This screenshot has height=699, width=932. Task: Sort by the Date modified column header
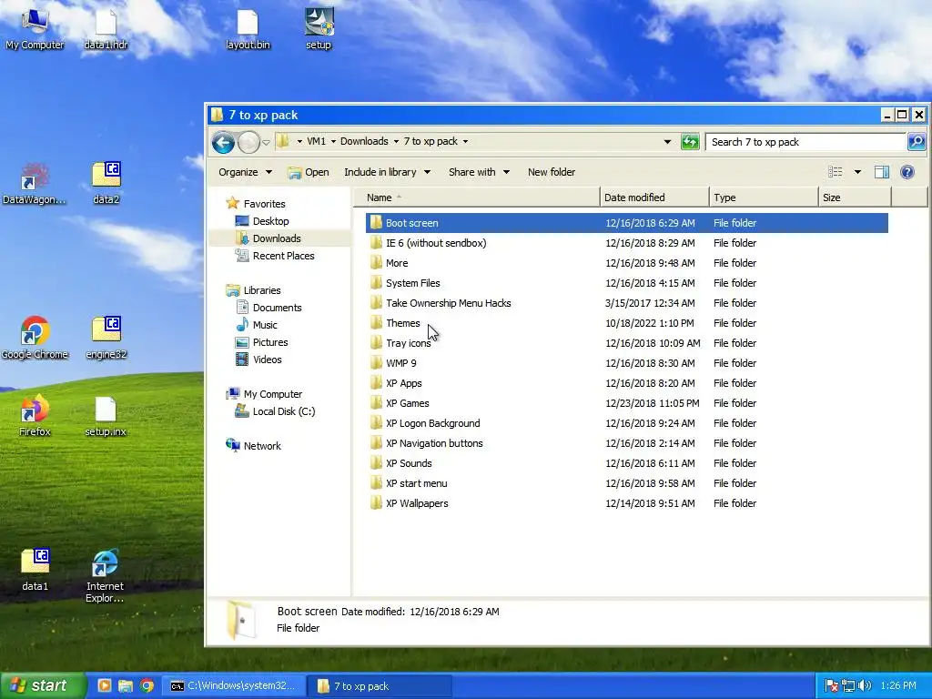click(x=654, y=198)
